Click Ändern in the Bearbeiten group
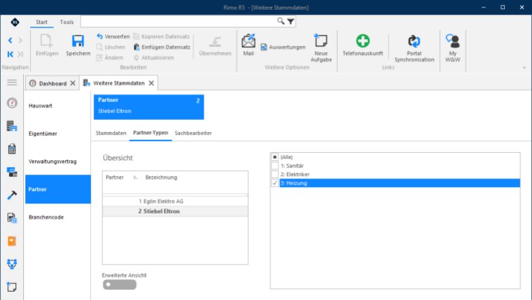 [109, 58]
